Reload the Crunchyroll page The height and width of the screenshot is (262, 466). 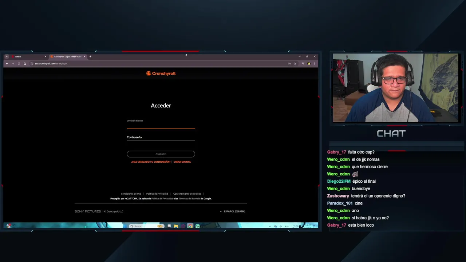click(19, 64)
